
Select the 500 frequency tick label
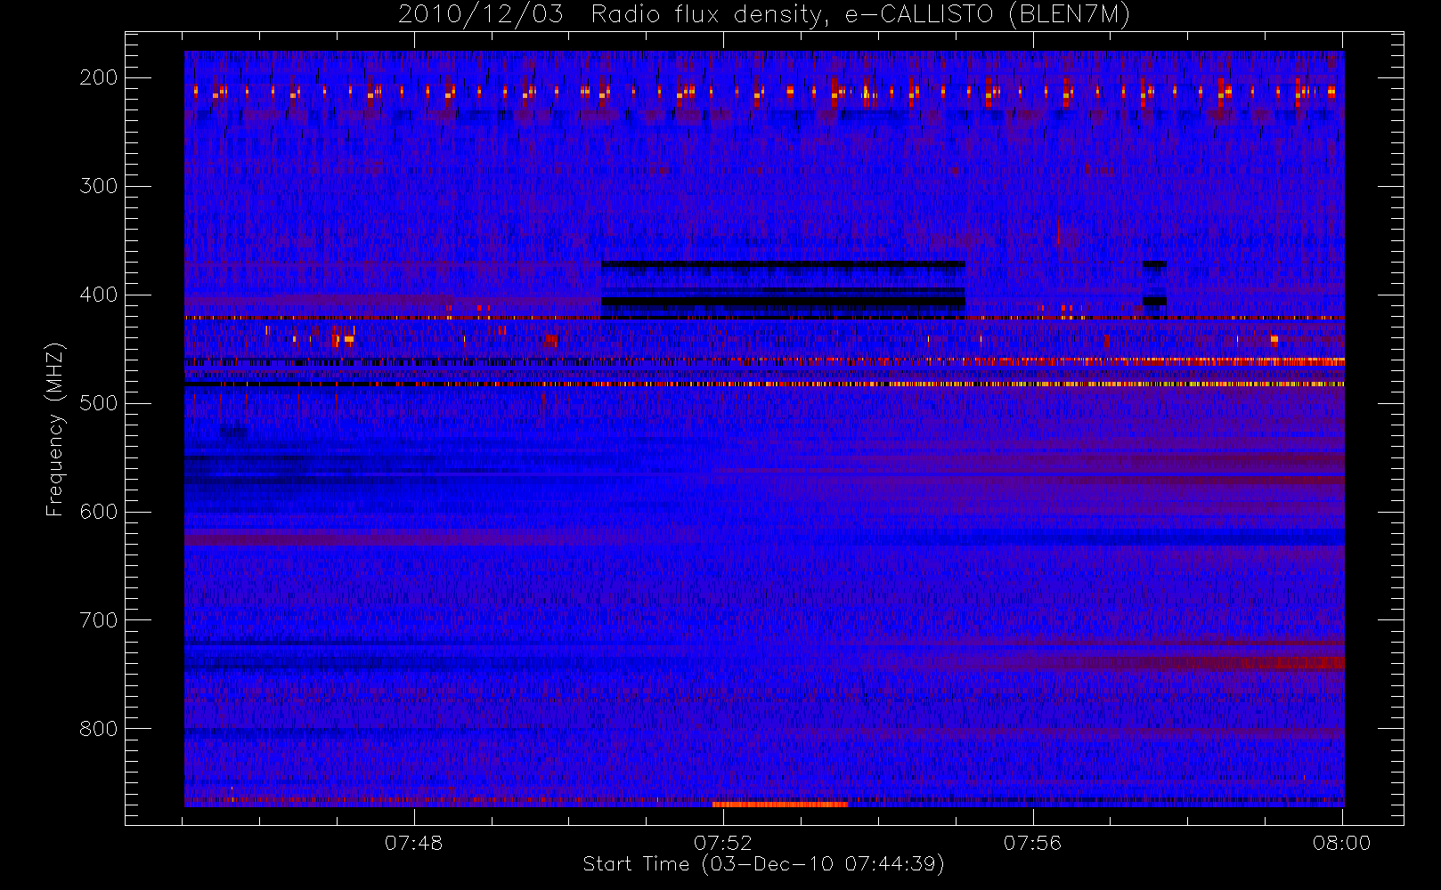tap(99, 403)
